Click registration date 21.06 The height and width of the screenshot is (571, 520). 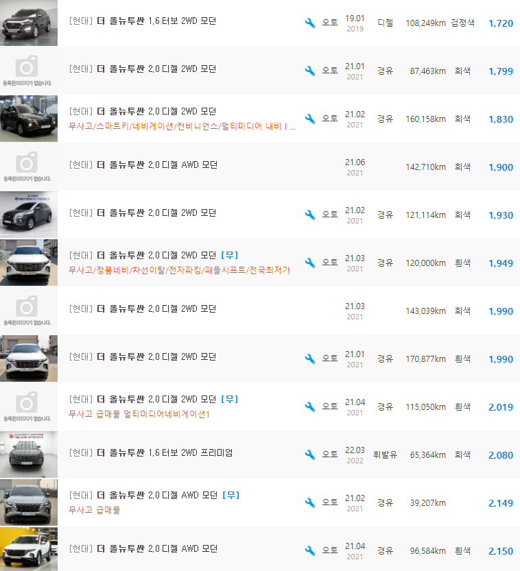pyautogui.click(x=355, y=162)
